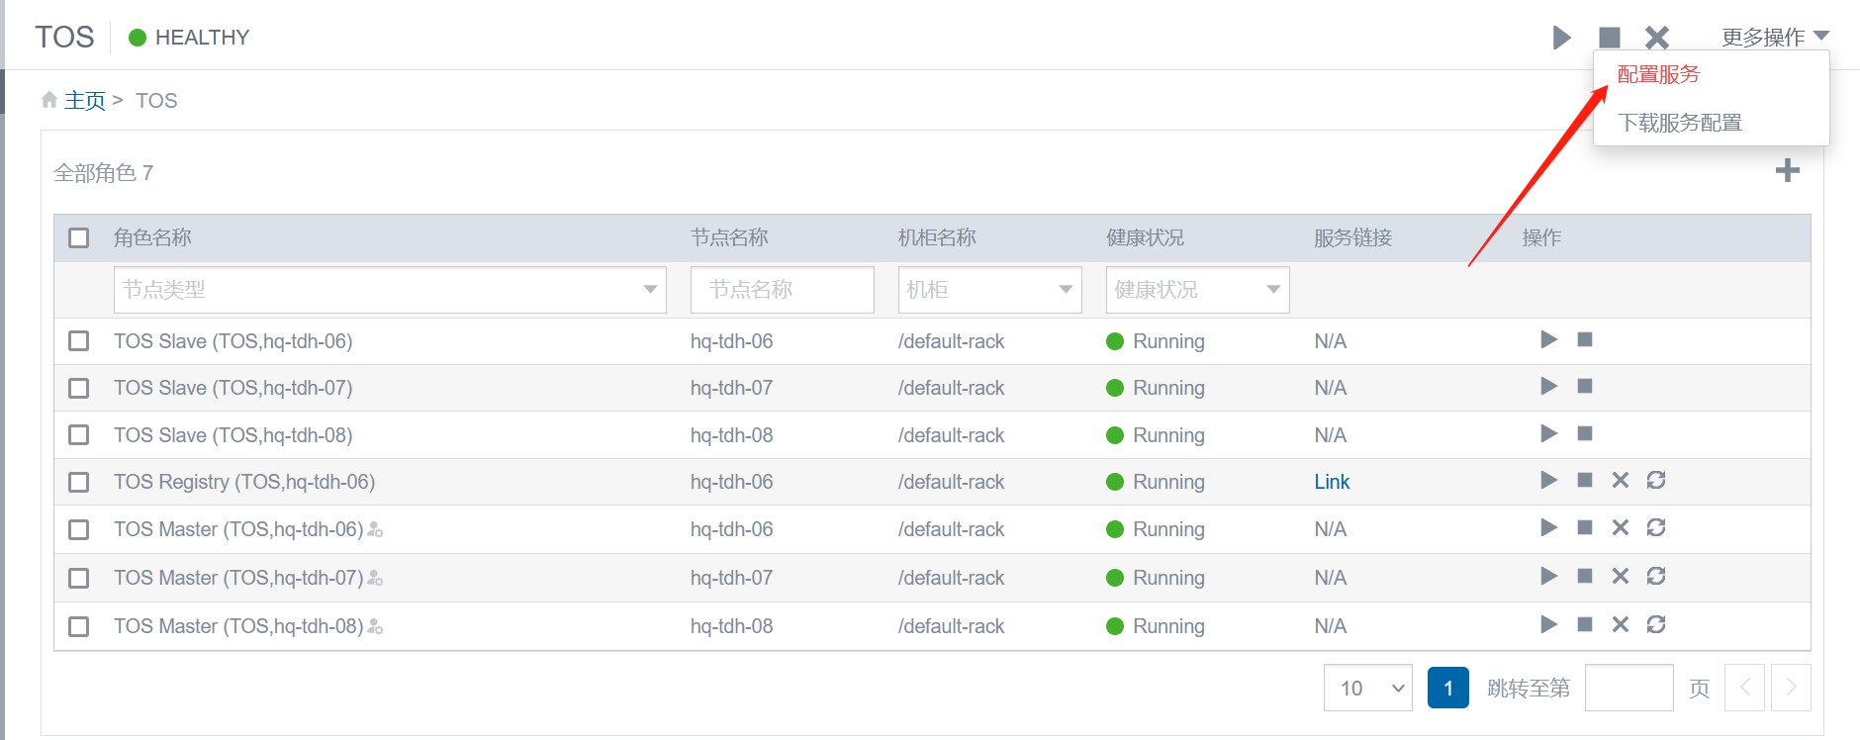Stop the whole TOS service with the top square icon
The image size is (1860, 740).
pos(1610,38)
